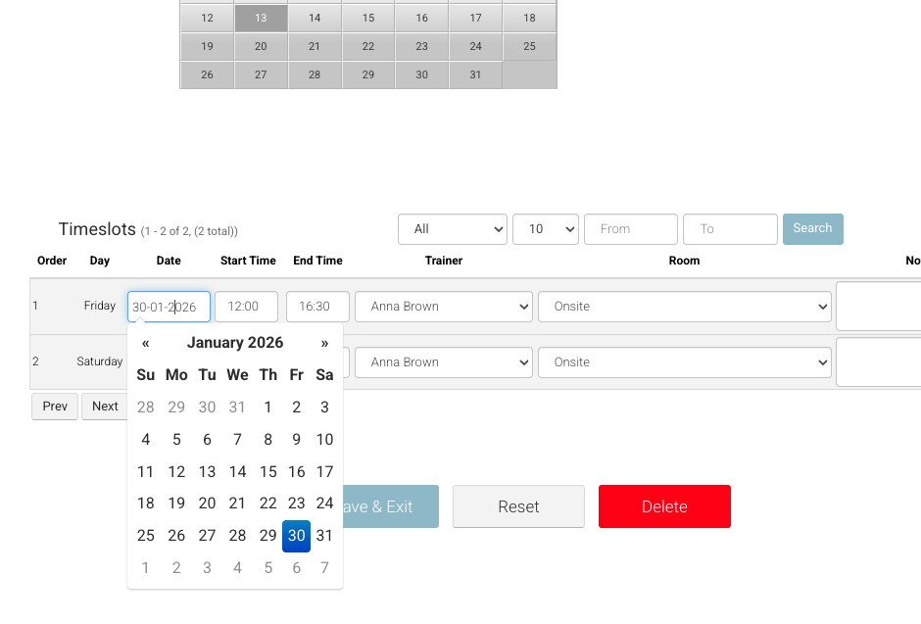
Task: Open the Room dropdown showing Onsite for Saturday
Action: click(x=684, y=361)
